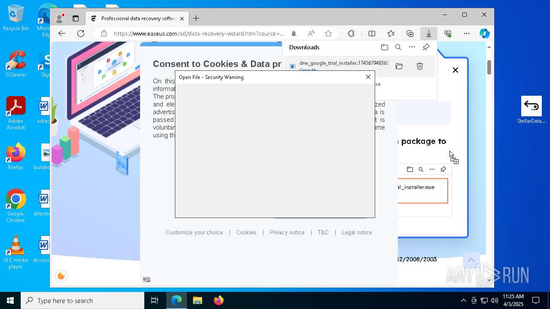Click the drw_google_trial_installer file name
550x309 pixels.
(x=344, y=63)
